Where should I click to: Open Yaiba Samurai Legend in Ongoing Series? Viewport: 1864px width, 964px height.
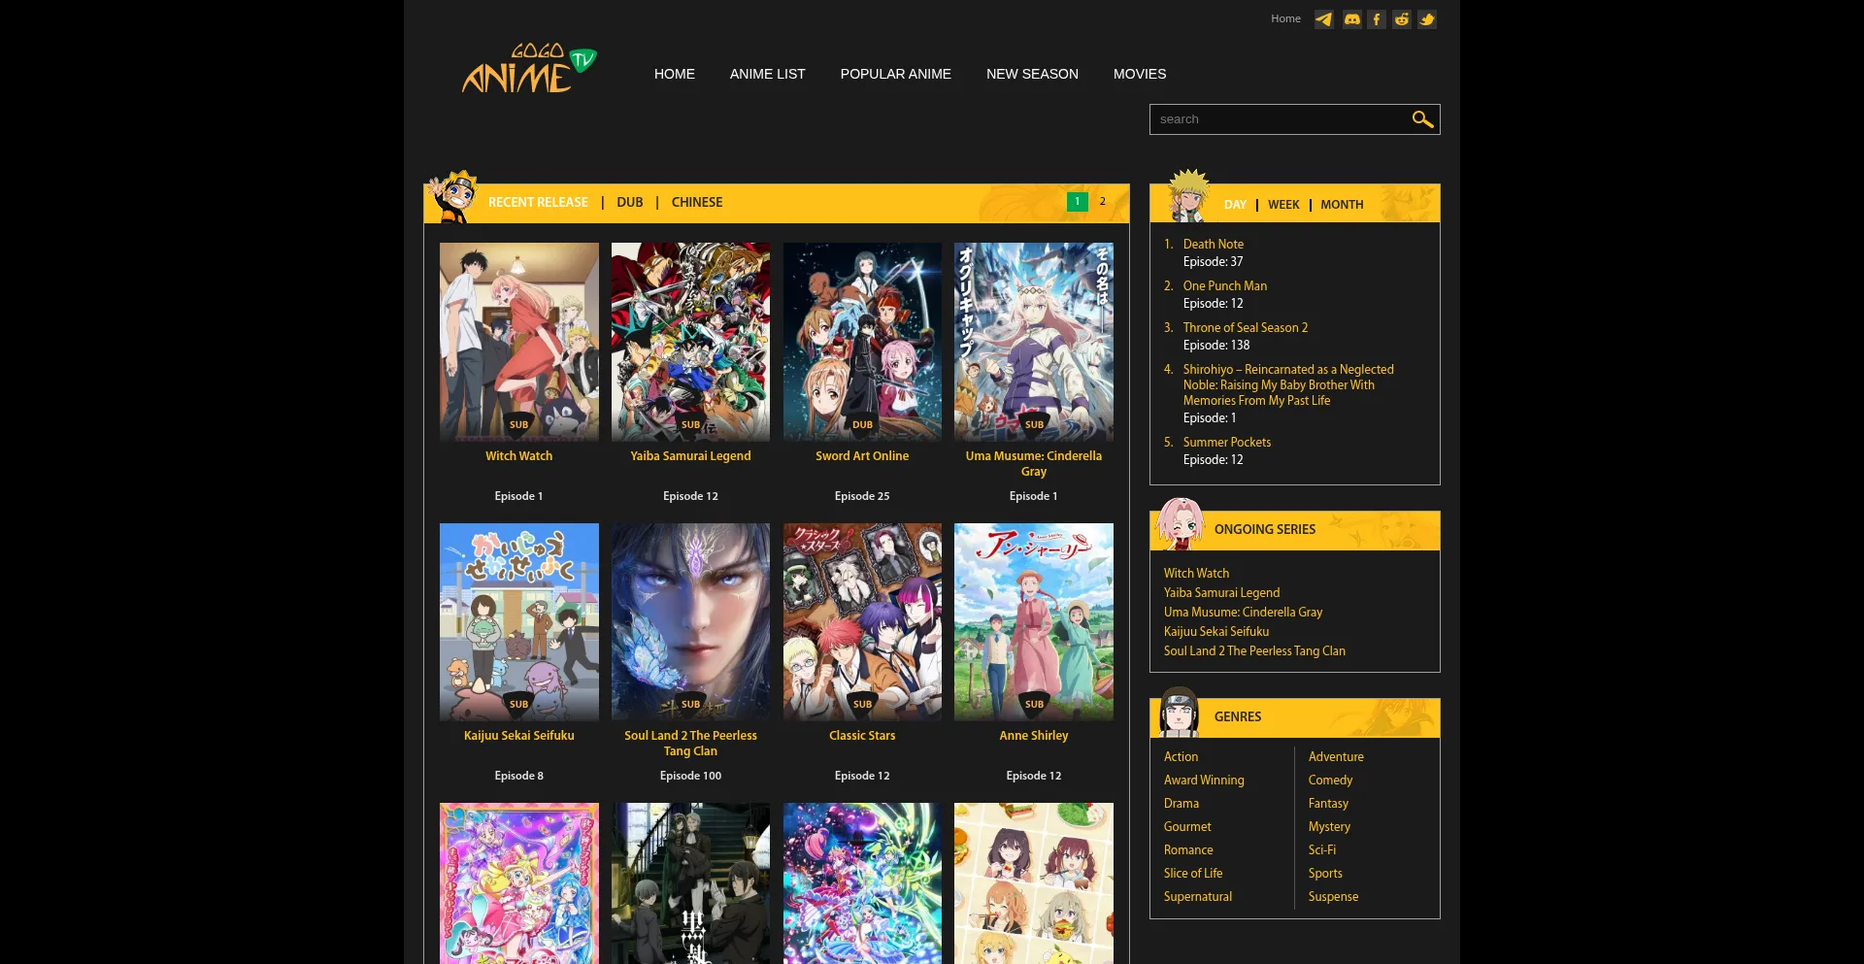1221,593
